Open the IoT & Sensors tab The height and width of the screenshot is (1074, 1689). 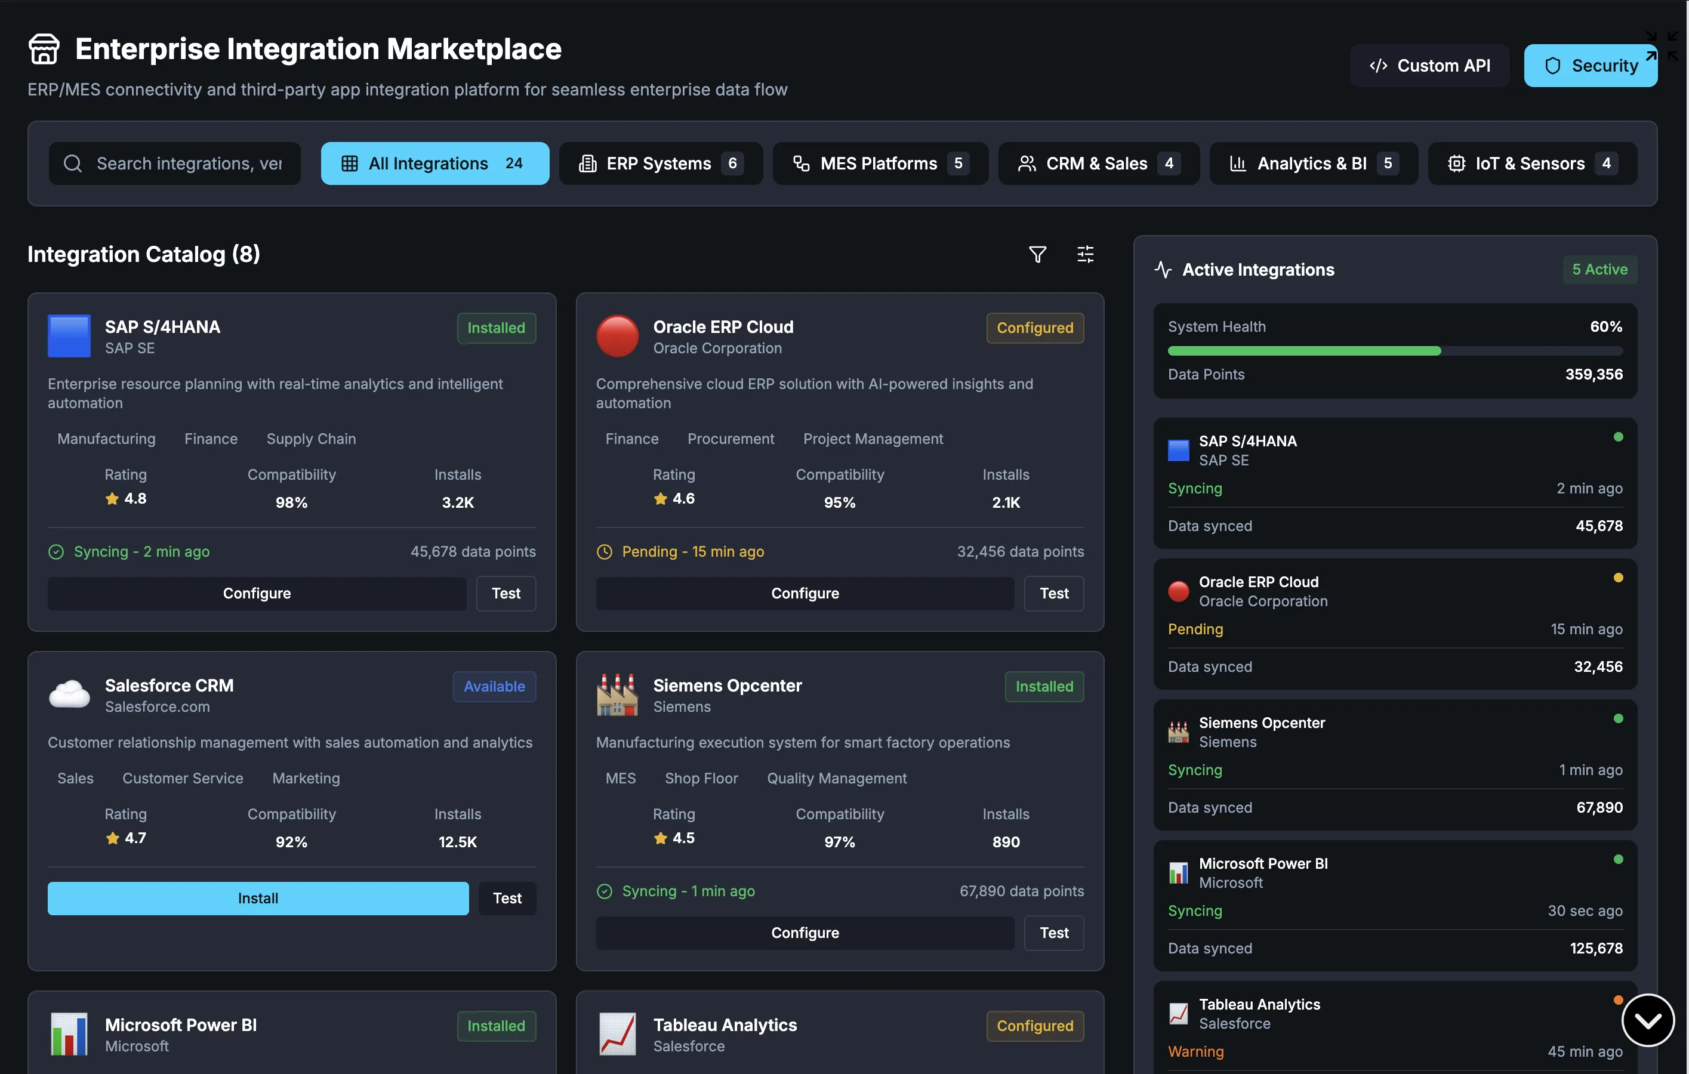coord(1533,163)
